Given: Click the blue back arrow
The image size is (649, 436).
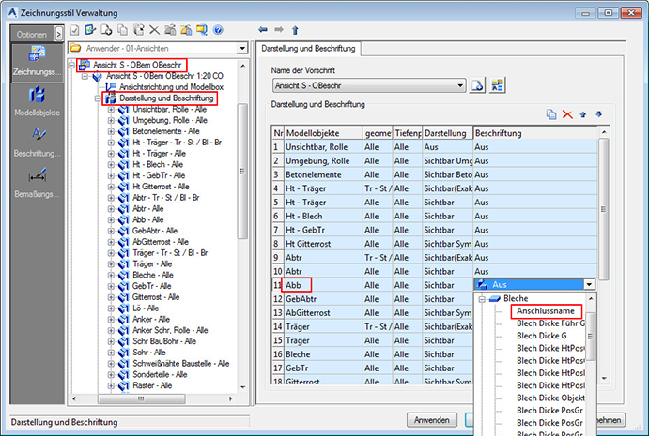Looking at the screenshot, I should [x=262, y=30].
